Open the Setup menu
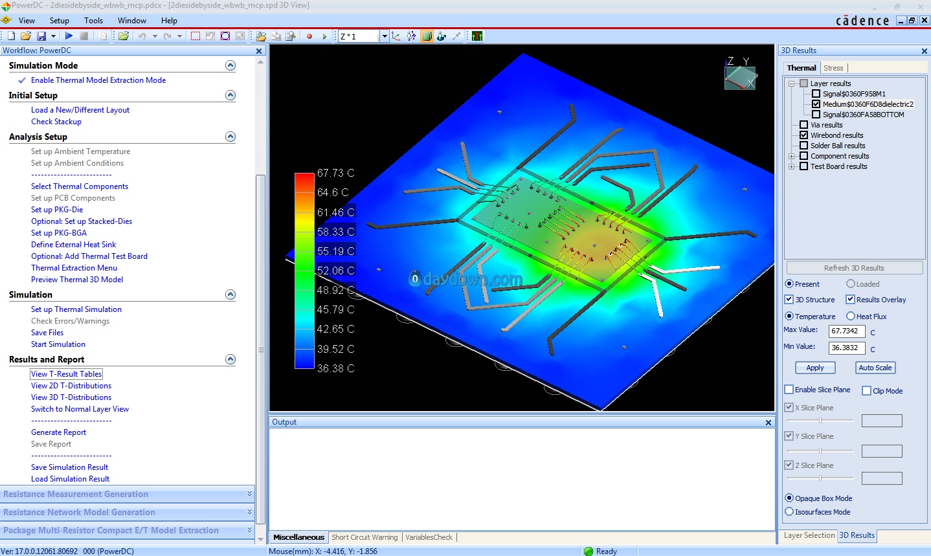This screenshot has height=556, width=931. click(x=59, y=21)
